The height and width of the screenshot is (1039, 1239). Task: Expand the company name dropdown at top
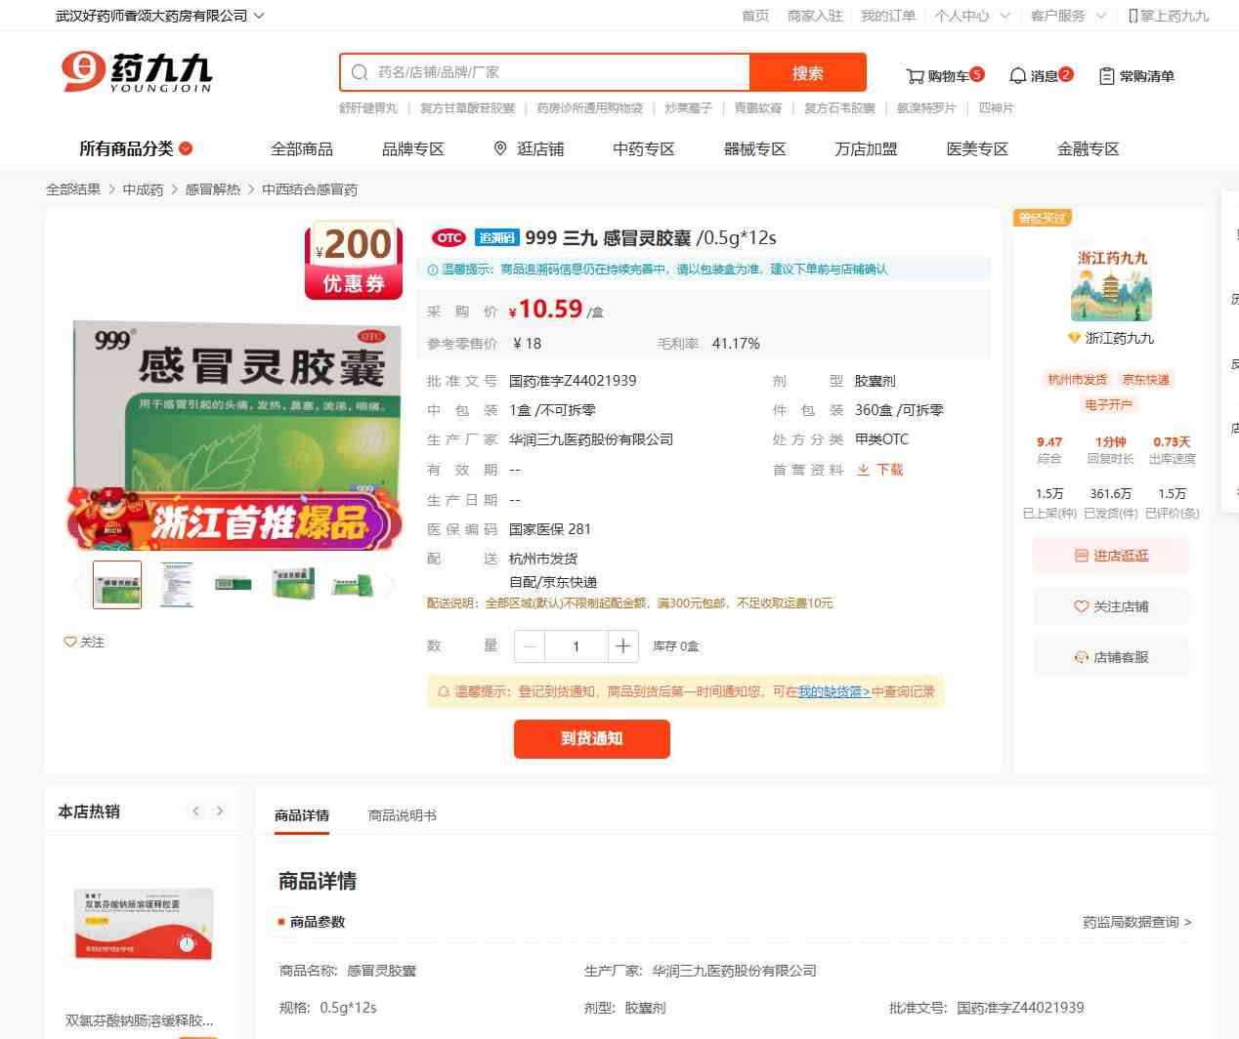click(259, 16)
